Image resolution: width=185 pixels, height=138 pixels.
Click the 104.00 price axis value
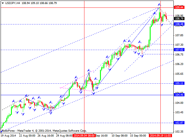click(179, 103)
